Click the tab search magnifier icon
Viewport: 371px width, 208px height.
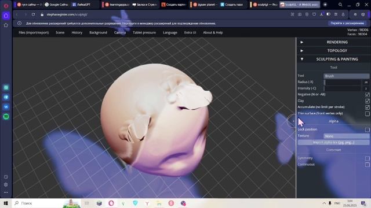340,5
